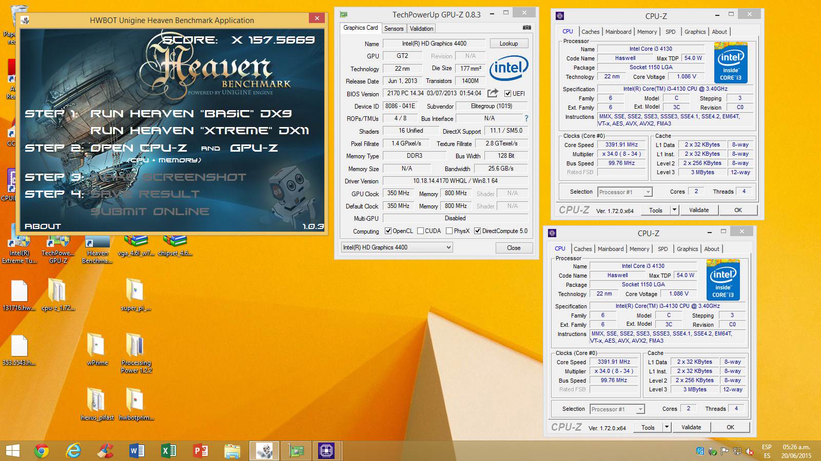This screenshot has width=821, height=461.
Task: Click the BIOS share/export icon in GPU-Z
Action: click(493, 93)
